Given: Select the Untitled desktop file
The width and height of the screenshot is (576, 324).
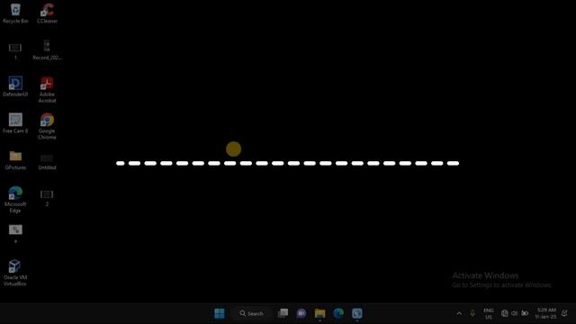Looking at the screenshot, I should (x=47, y=162).
